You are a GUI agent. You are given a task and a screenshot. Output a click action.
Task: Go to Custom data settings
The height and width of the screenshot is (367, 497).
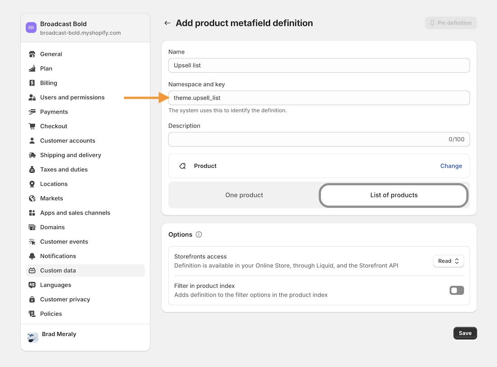click(x=58, y=271)
